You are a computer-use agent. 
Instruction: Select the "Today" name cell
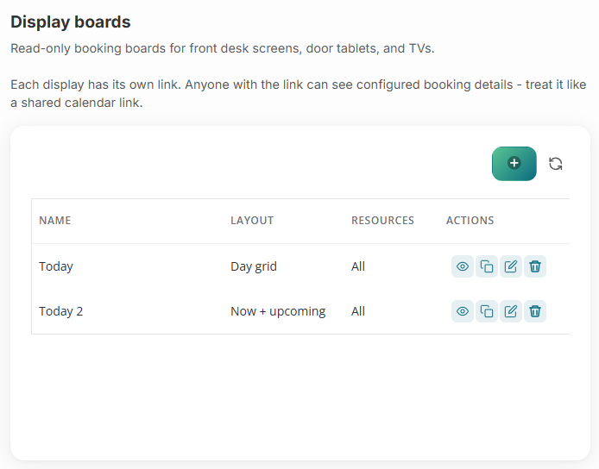(x=56, y=266)
